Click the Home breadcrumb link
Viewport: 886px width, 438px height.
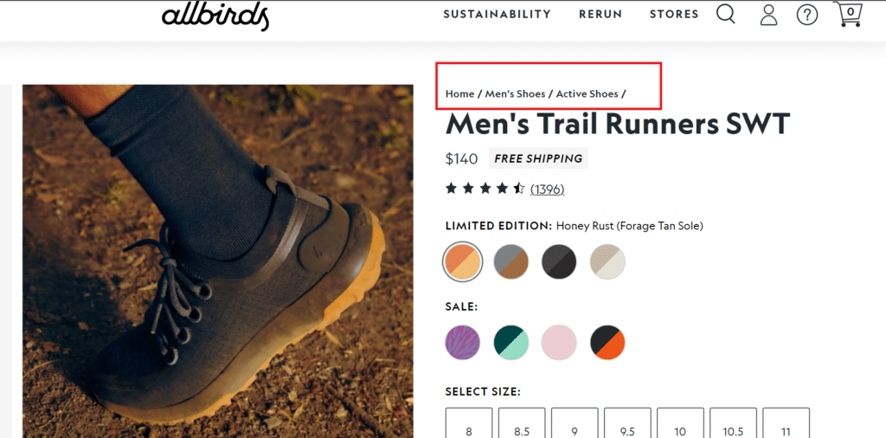(x=459, y=93)
